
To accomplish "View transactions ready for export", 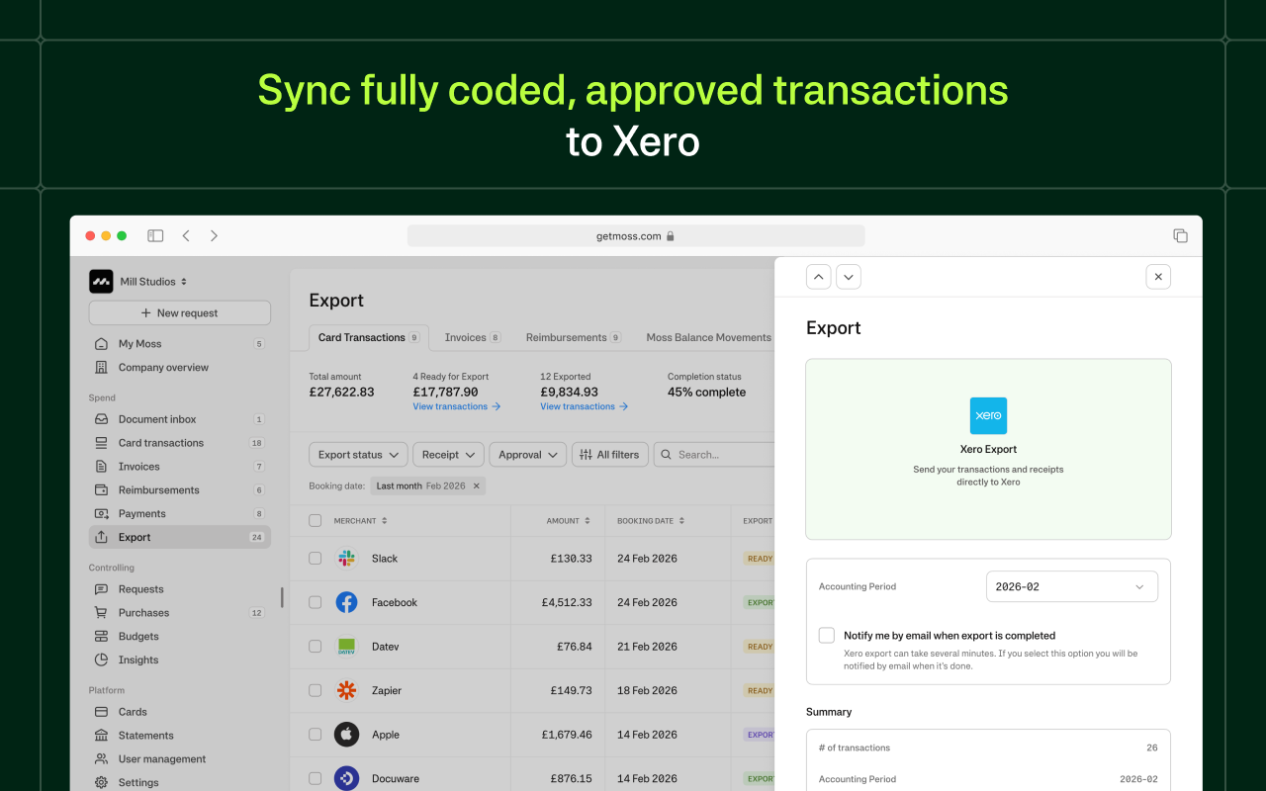I will (457, 406).
